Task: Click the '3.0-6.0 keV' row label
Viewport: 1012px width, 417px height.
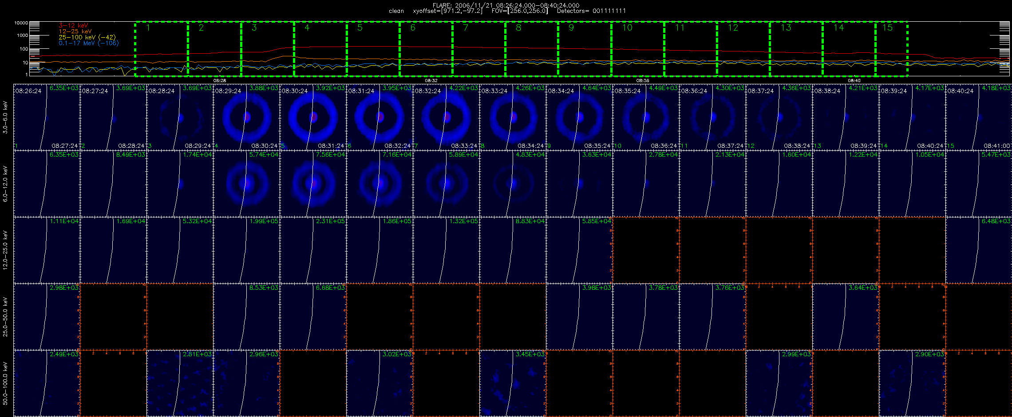Action: pyautogui.click(x=5, y=117)
